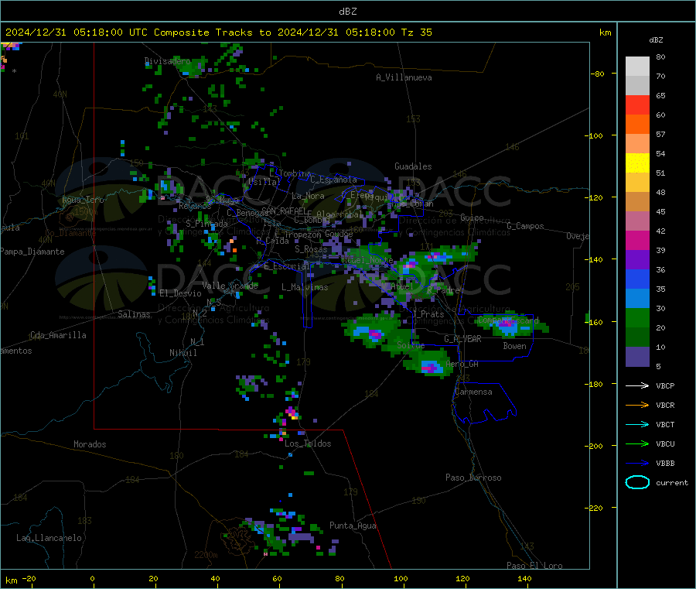Click the Nihuil location label
The image size is (696, 589).
pyautogui.click(x=183, y=353)
